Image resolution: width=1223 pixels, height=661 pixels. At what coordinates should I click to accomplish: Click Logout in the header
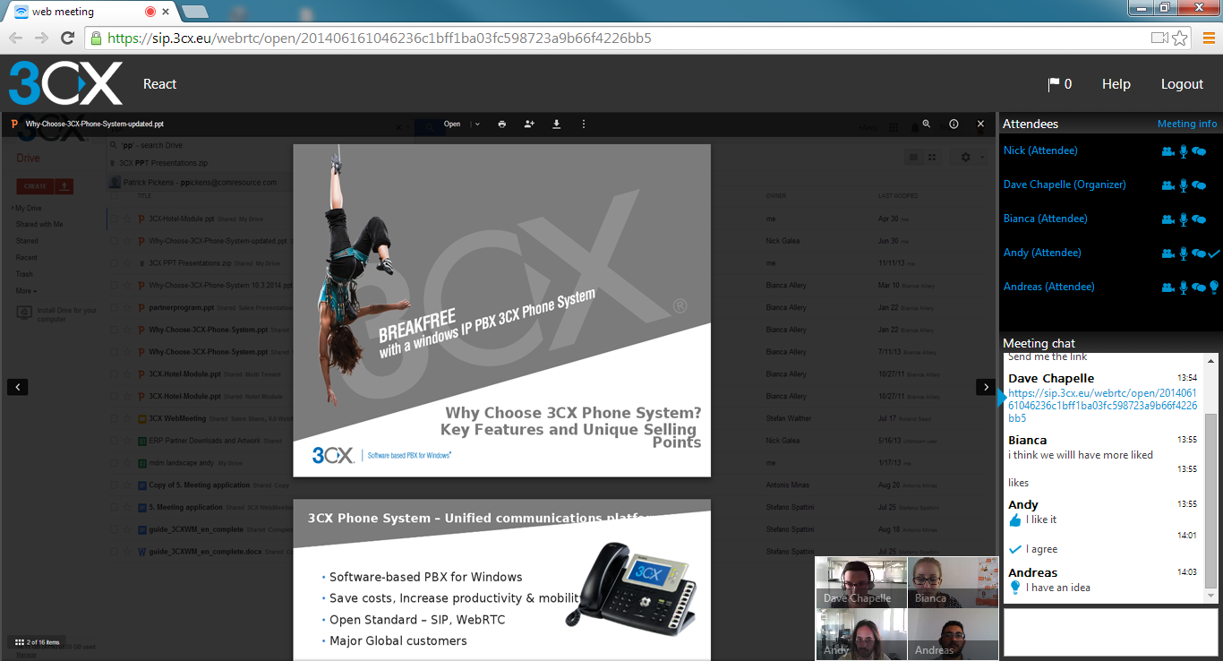click(1182, 84)
